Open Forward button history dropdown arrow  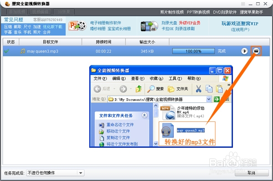(x=131, y=89)
